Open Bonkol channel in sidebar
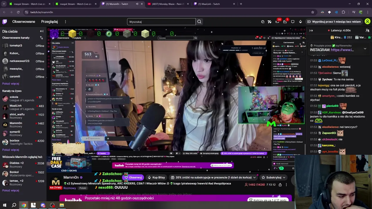 (x=23, y=174)
